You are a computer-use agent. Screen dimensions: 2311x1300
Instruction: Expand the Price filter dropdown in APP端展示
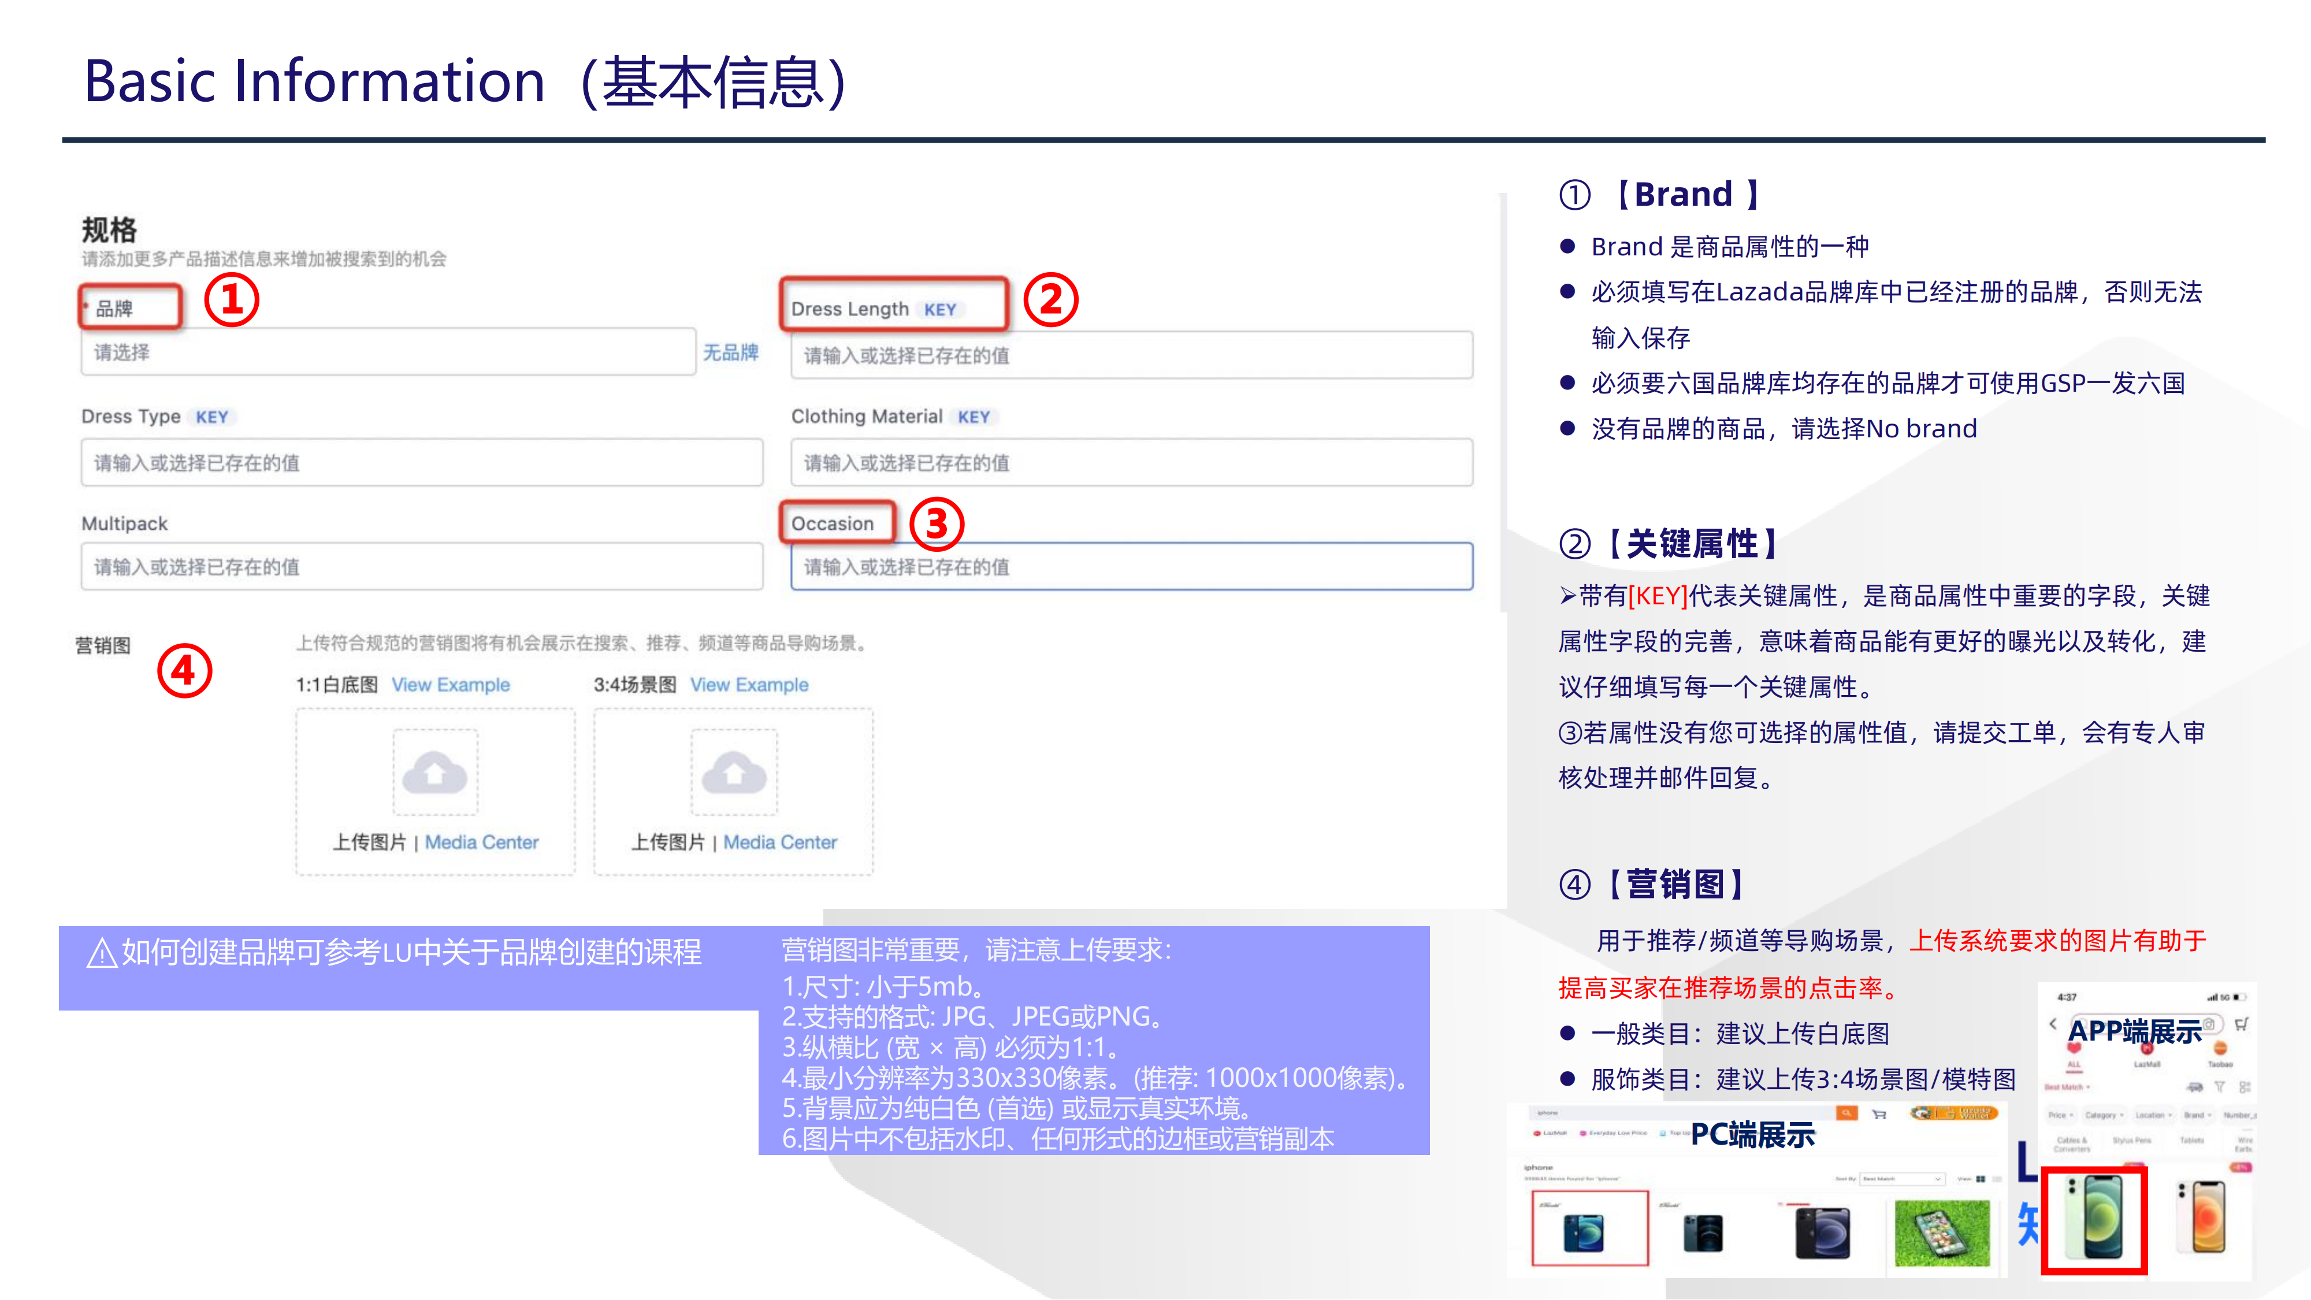[x=2061, y=1115]
